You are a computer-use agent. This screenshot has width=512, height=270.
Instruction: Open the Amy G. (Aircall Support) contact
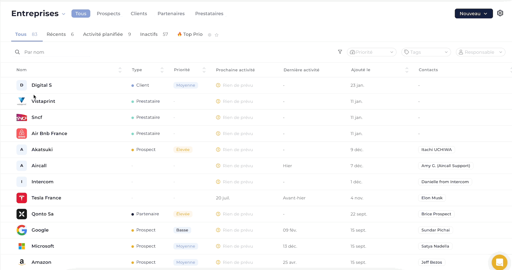coord(446,166)
